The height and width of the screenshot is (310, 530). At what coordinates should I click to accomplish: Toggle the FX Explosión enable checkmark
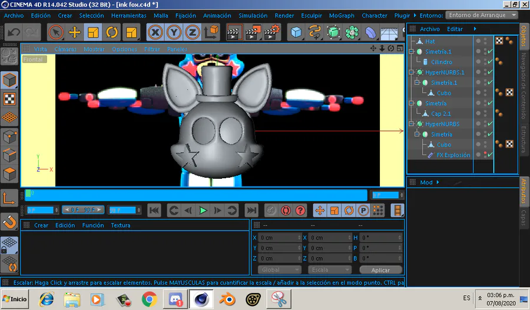[490, 155]
